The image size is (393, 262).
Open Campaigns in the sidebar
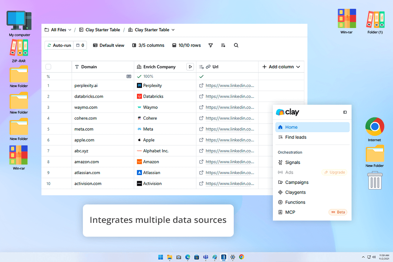[x=312, y=182]
